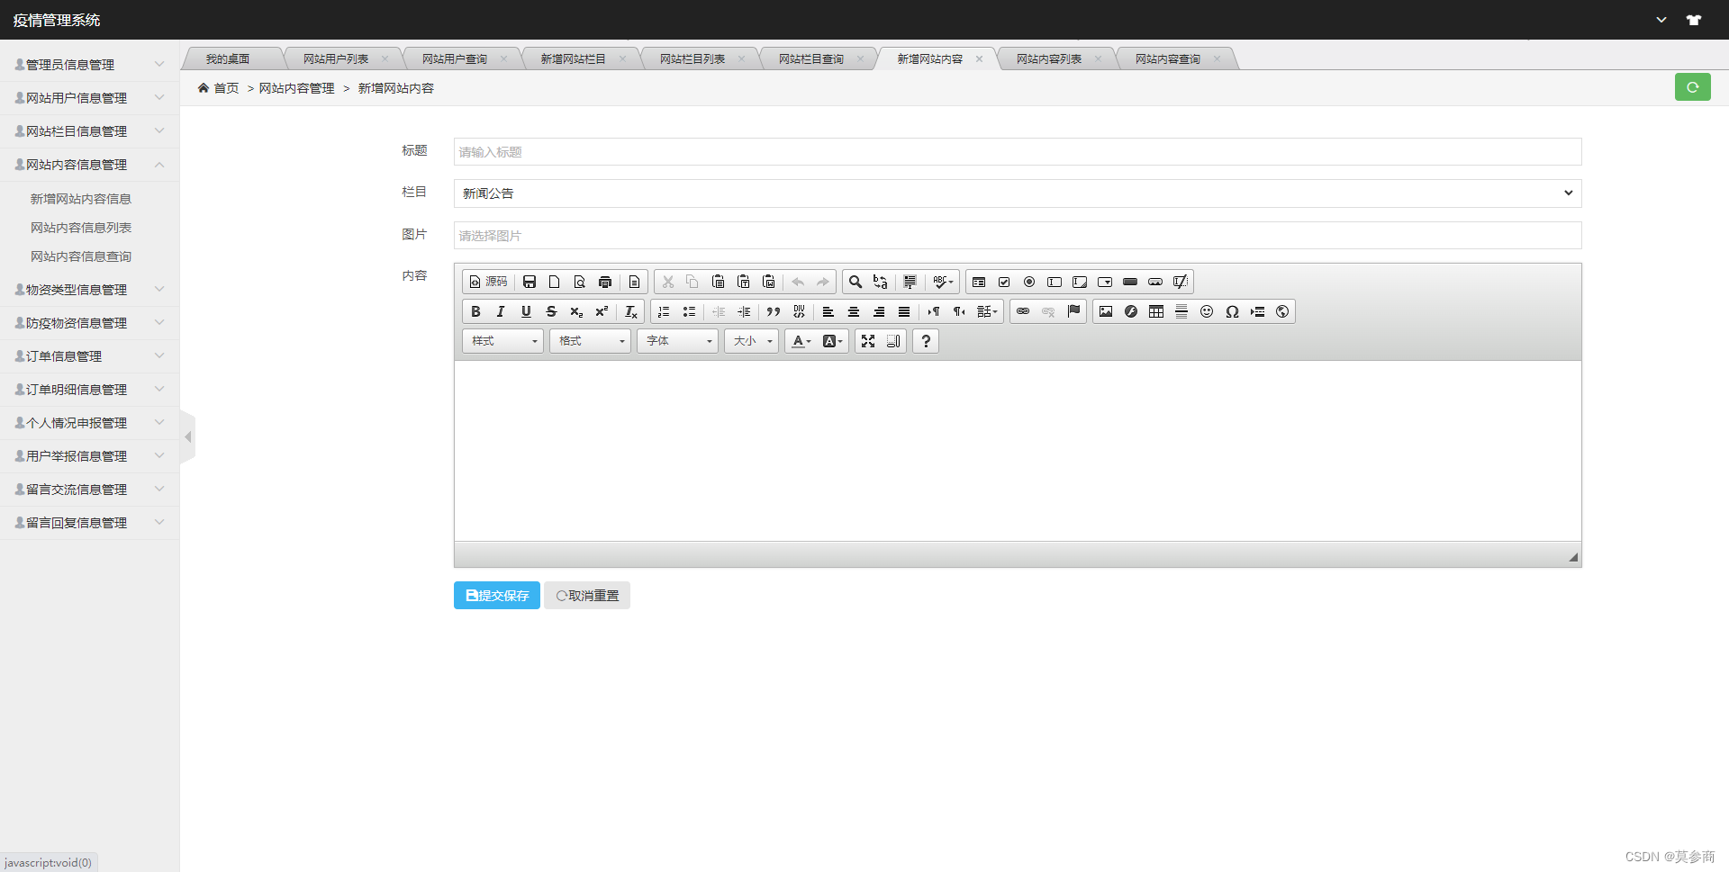This screenshot has height=872, width=1729.
Task: Insert a Hidden Field form element
Action: (1181, 282)
